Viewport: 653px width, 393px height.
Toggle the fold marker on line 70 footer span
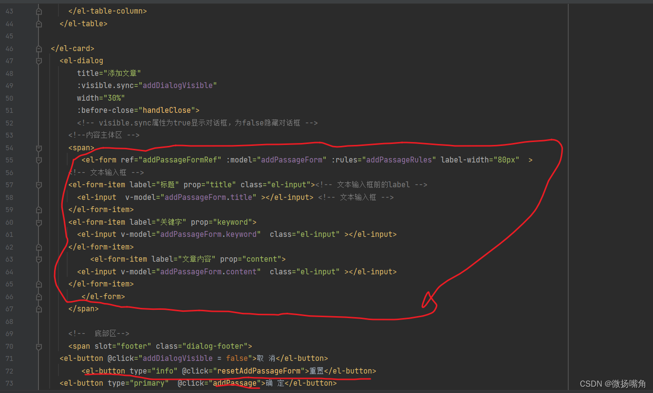tap(39, 346)
